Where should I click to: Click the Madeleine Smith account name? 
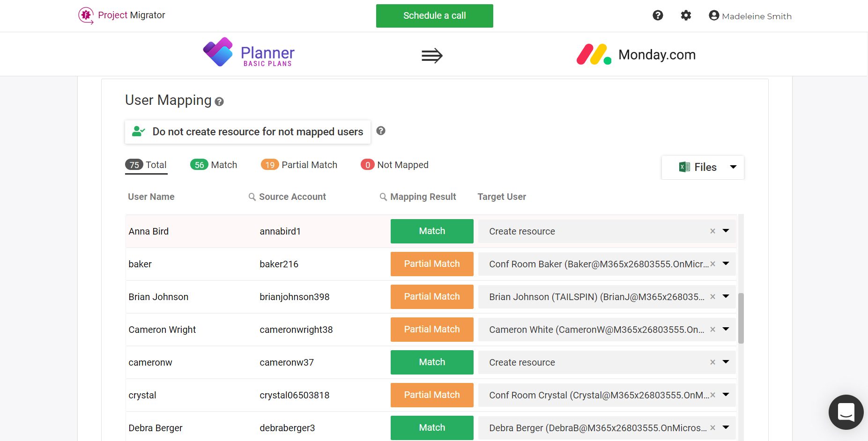click(757, 16)
